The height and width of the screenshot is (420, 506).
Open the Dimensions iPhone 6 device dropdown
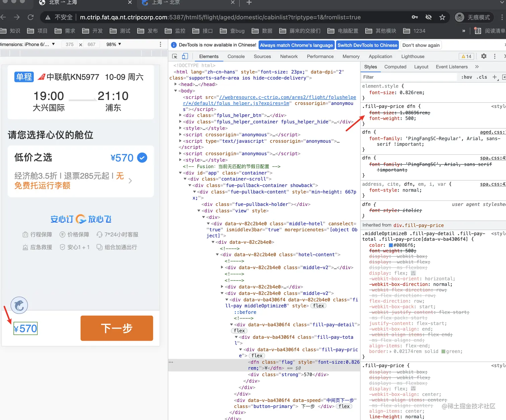point(27,44)
